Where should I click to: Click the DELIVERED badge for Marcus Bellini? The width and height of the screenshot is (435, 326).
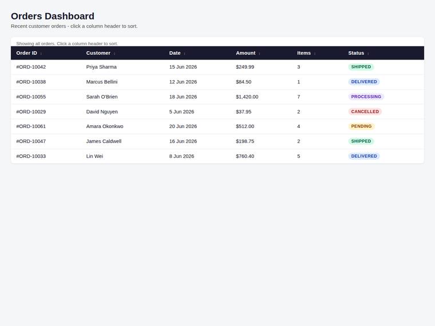point(364,82)
